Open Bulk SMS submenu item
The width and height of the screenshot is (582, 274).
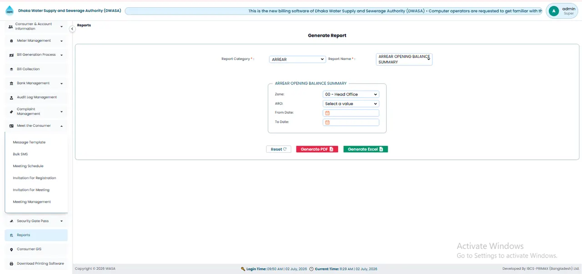(x=20, y=154)
